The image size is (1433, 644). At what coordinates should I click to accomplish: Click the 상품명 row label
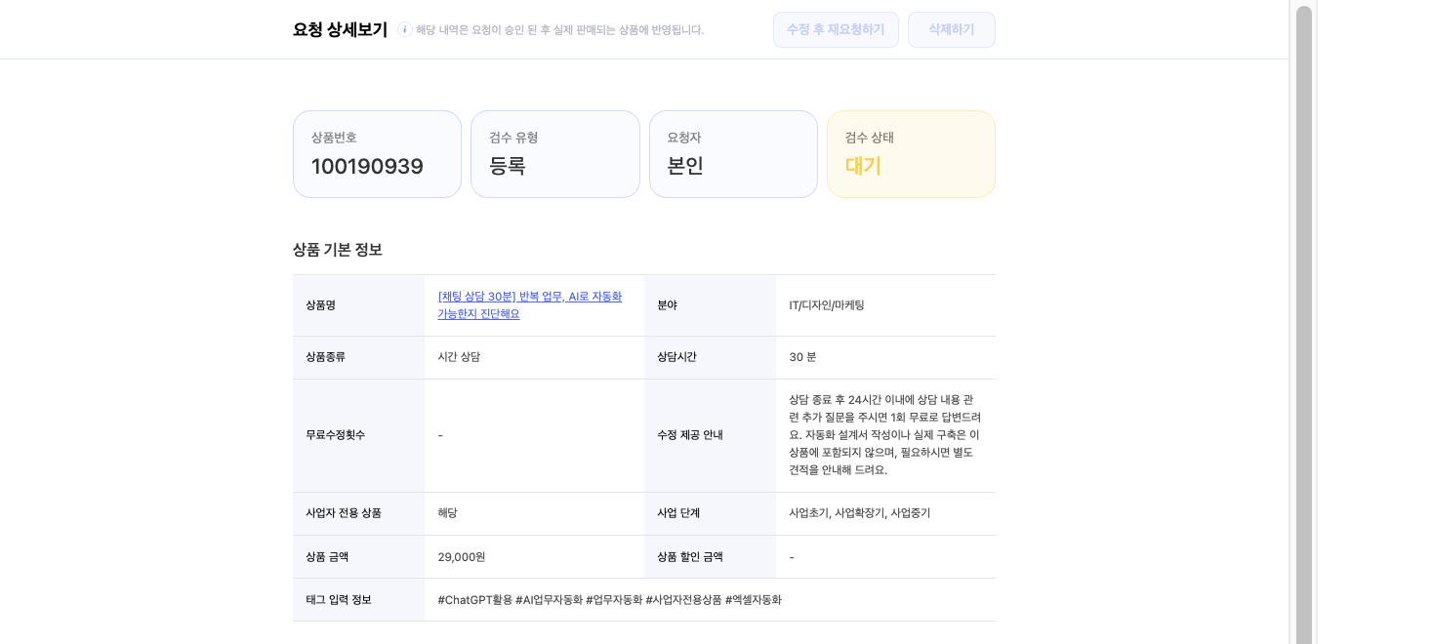pyautogui.click(x=320, y=305)
